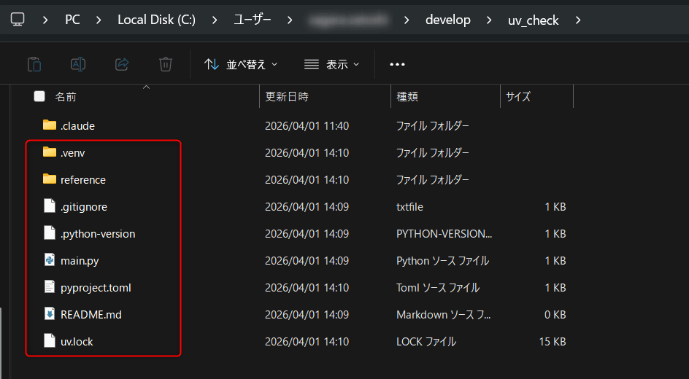Click the 0 KB size cell
This screenshot has height=379, width=689.
[555, 315]
